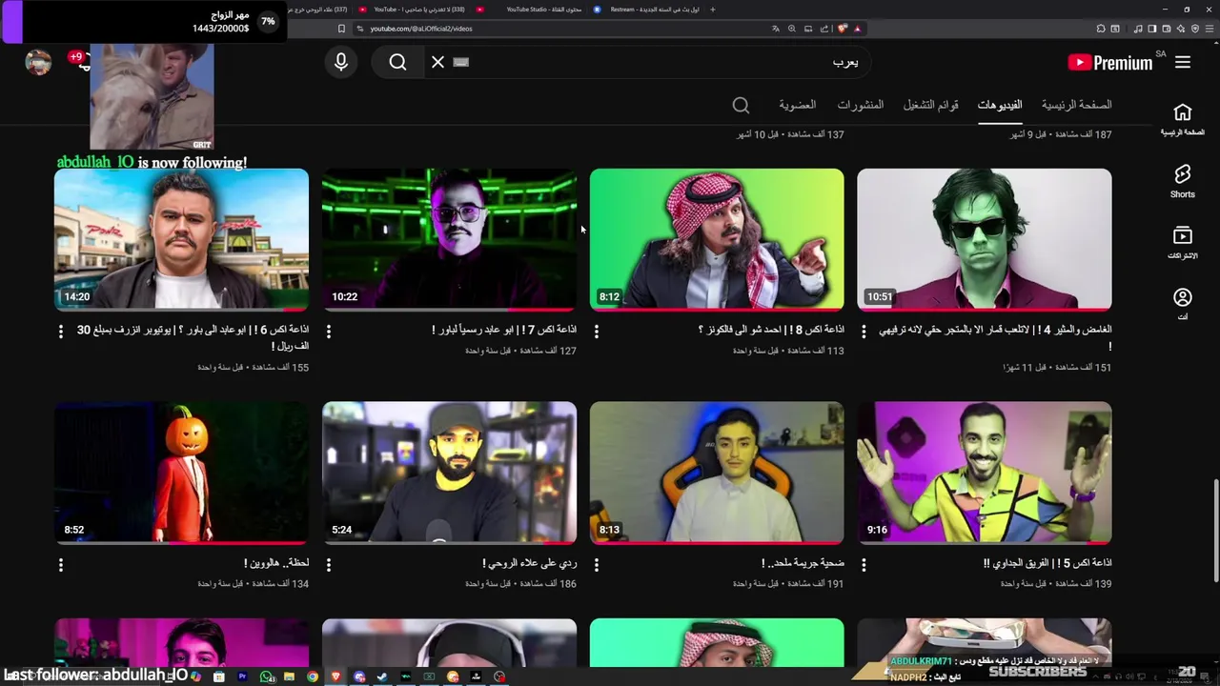Open Subscriptions from the sidebar
1220x686 pixels.
(x=1182, y=243)
